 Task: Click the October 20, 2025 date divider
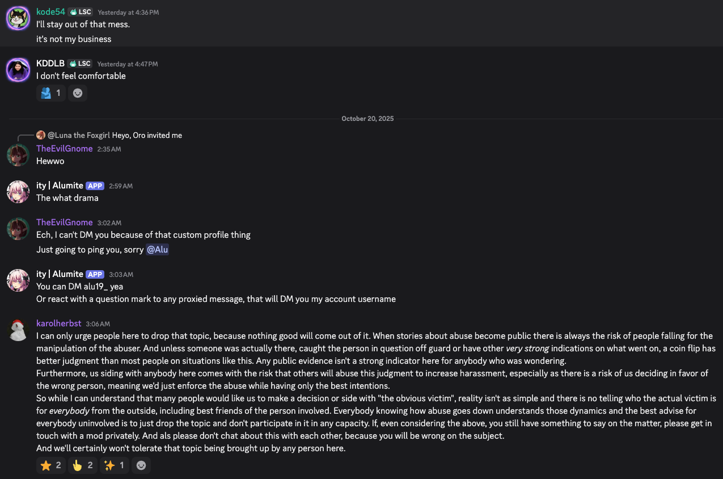click(x=367, y=119)
